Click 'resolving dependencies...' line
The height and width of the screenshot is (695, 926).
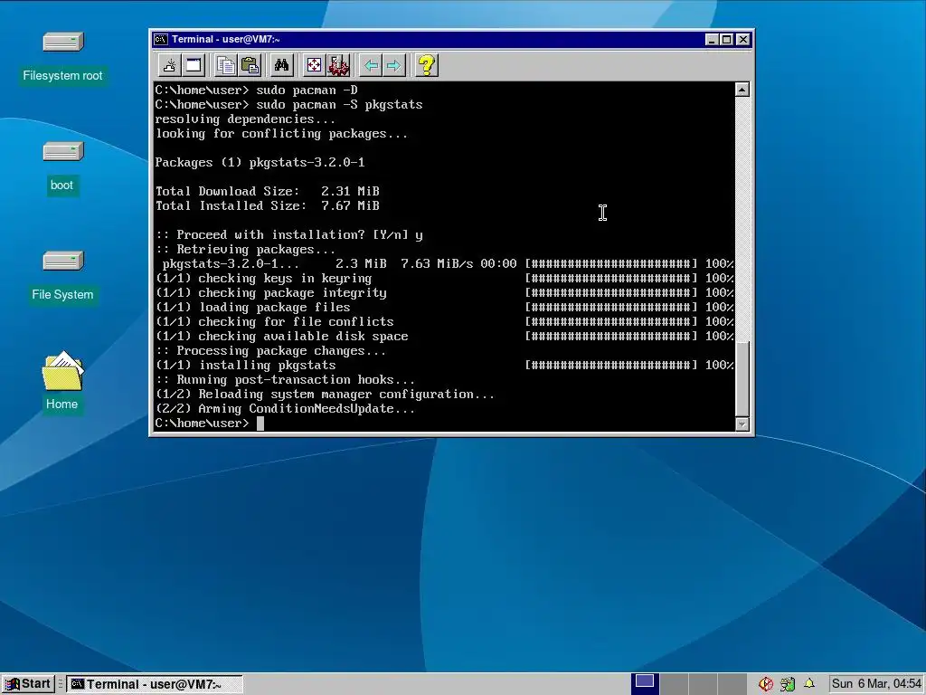pyautogui.click(x=245, y=119)
